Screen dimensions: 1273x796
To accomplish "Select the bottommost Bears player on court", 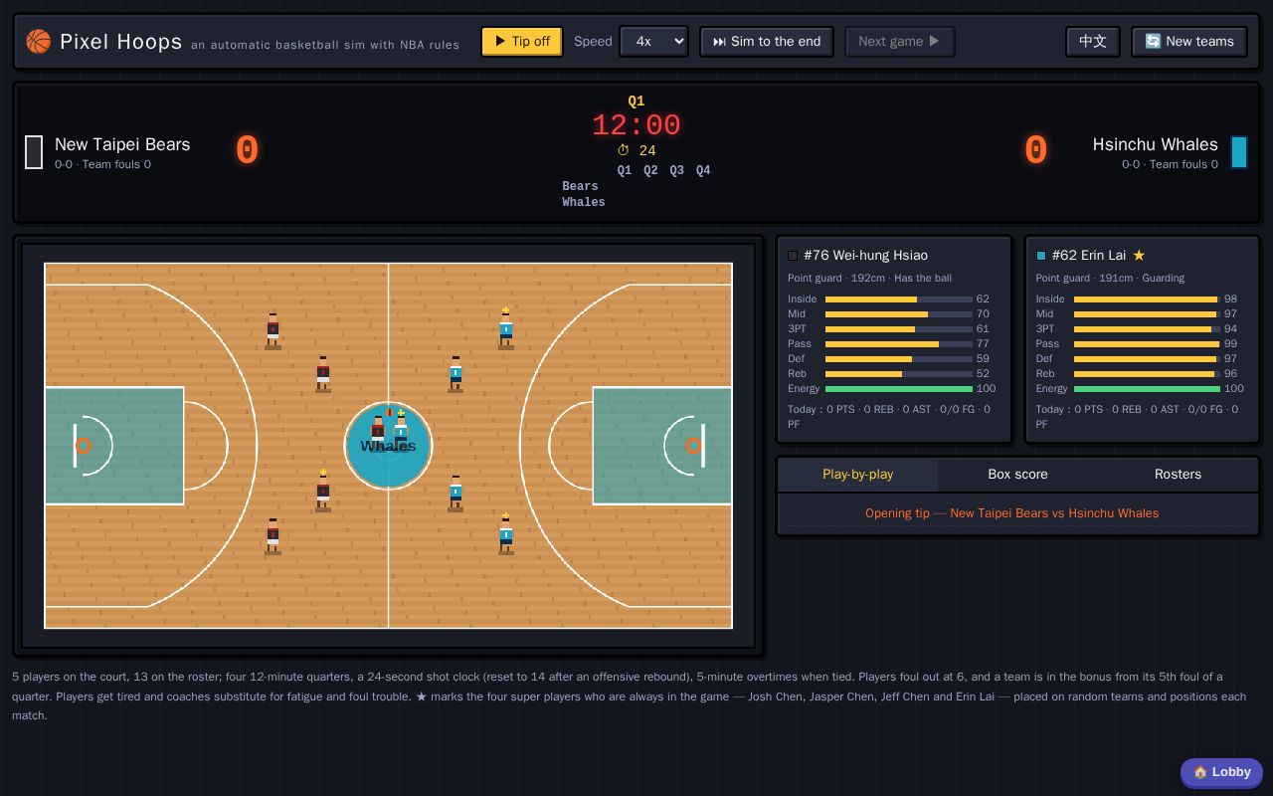I will (x=273, y=535).
